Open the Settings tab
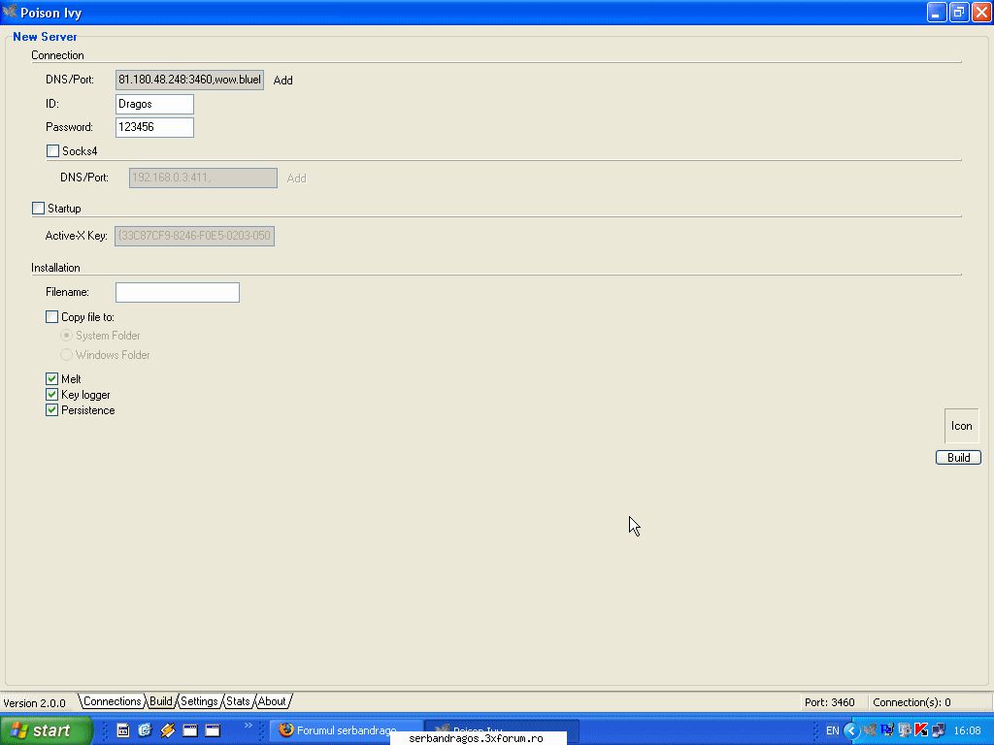 tap(199, 701)
